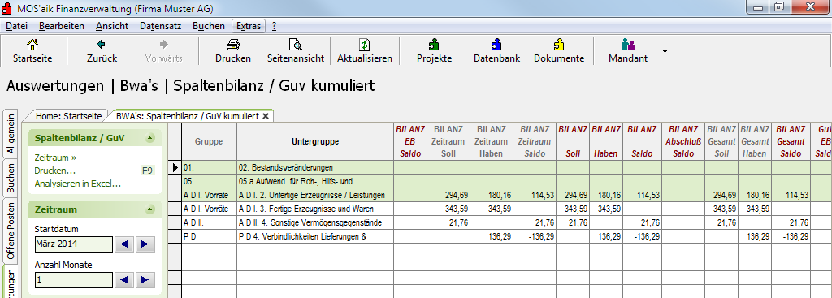Image resolution: width=832 pixels, height=298 pixels.
Task: Click Analysieren in Excel link
Action: [78, 184]
